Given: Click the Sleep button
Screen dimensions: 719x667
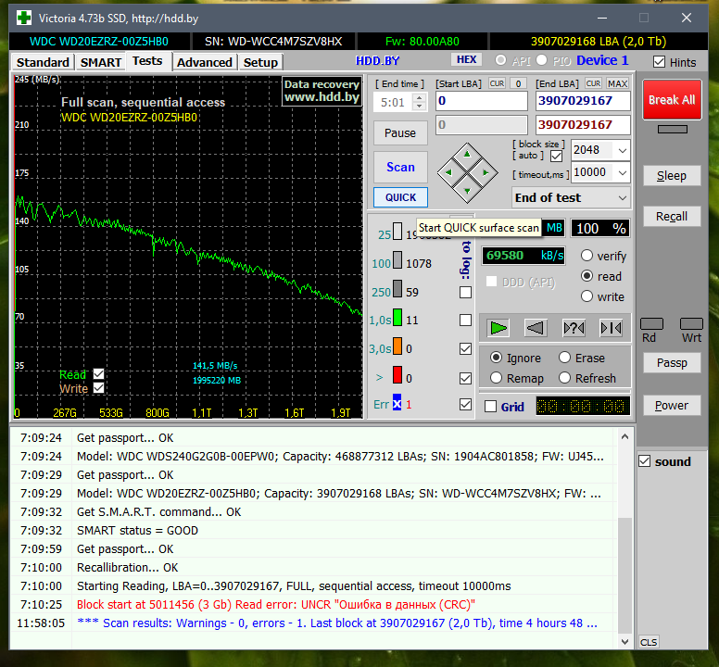Looking at the screenshot, I should pos(672,176).
